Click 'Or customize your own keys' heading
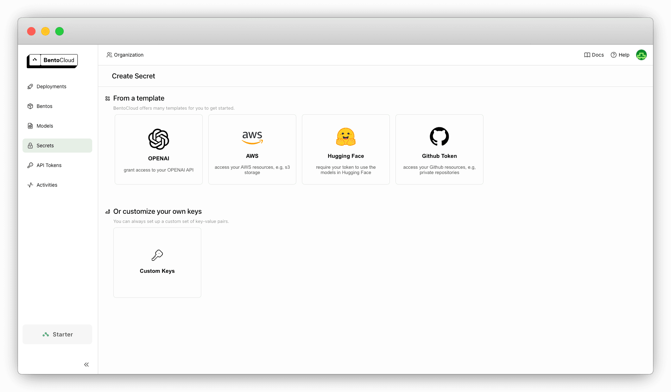This screenshot has height=392, width=671. 157,211
